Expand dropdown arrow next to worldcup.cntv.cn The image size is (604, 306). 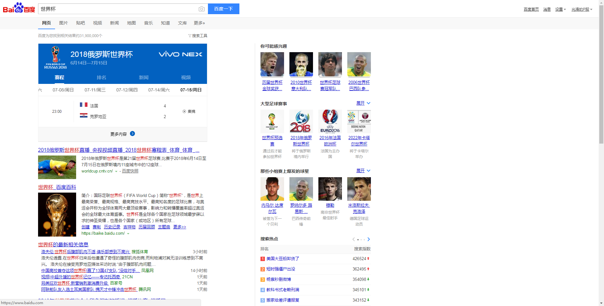click(x=116, y=172)
